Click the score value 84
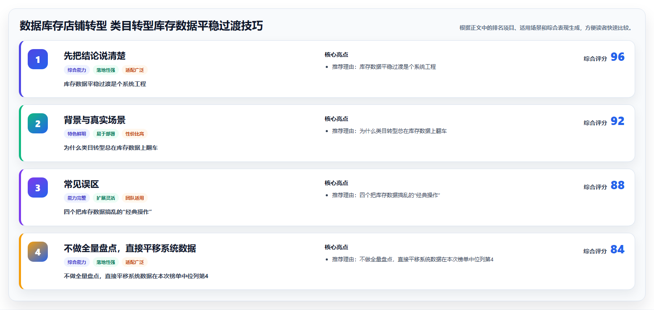 pyautogui.click(x=617, y=250)
